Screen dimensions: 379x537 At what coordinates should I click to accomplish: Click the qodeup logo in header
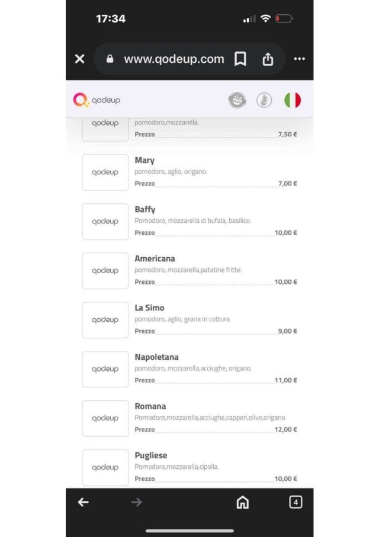(97, 100)
